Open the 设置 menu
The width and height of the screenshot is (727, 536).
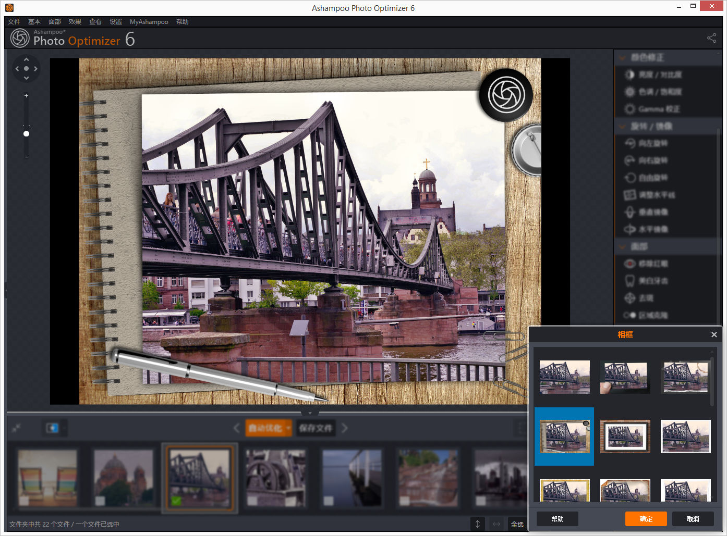click(x=116, y=22)
